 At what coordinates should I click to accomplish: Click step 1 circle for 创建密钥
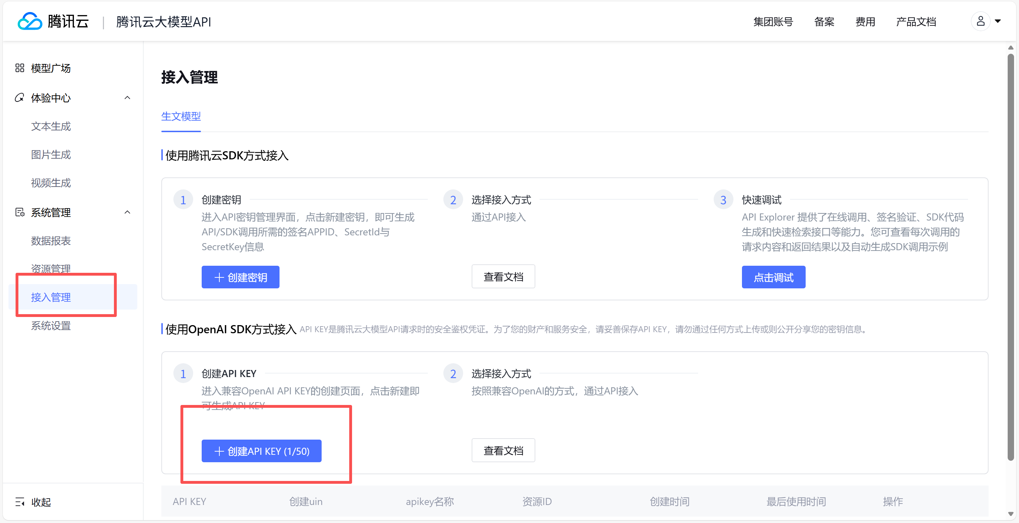[x=183, y=200]
